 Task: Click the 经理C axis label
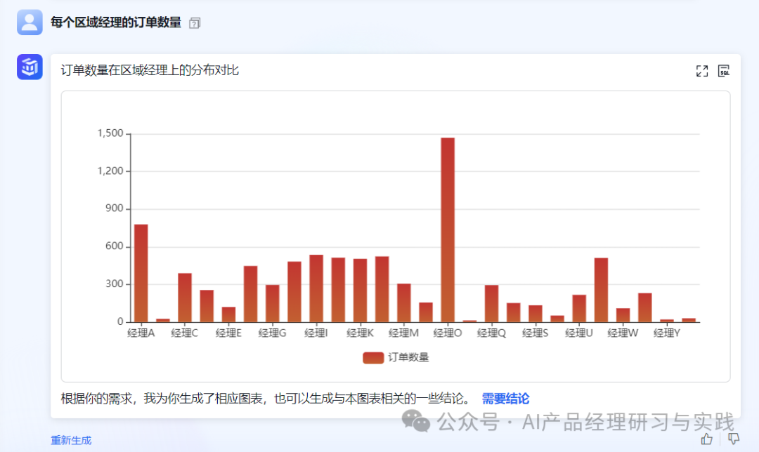185,333
